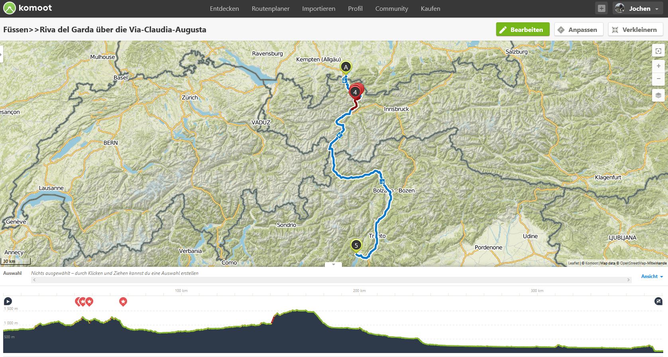Go to the Community menu item

coord(391,8)
